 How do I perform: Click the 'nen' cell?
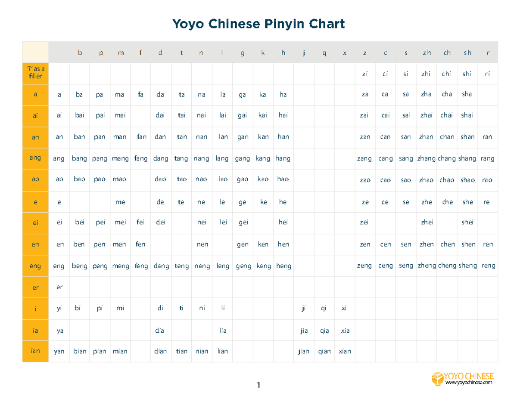202,244
